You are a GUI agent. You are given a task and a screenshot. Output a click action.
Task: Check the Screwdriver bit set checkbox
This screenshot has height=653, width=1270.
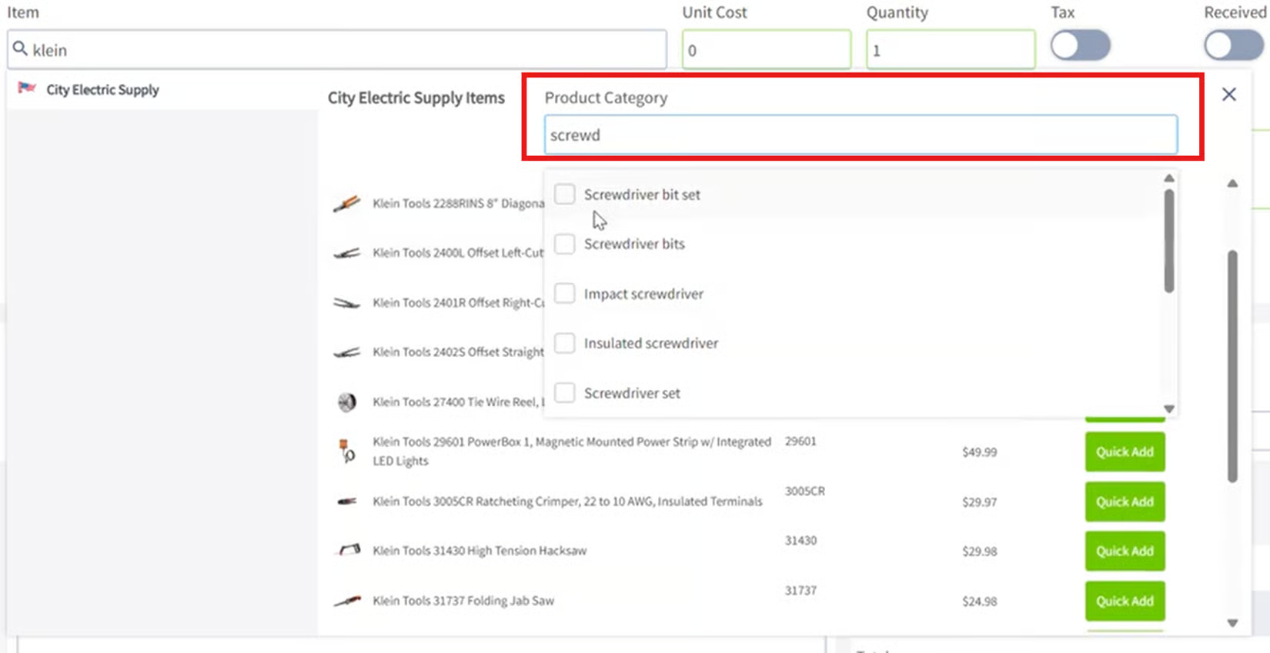pos(564,194)
